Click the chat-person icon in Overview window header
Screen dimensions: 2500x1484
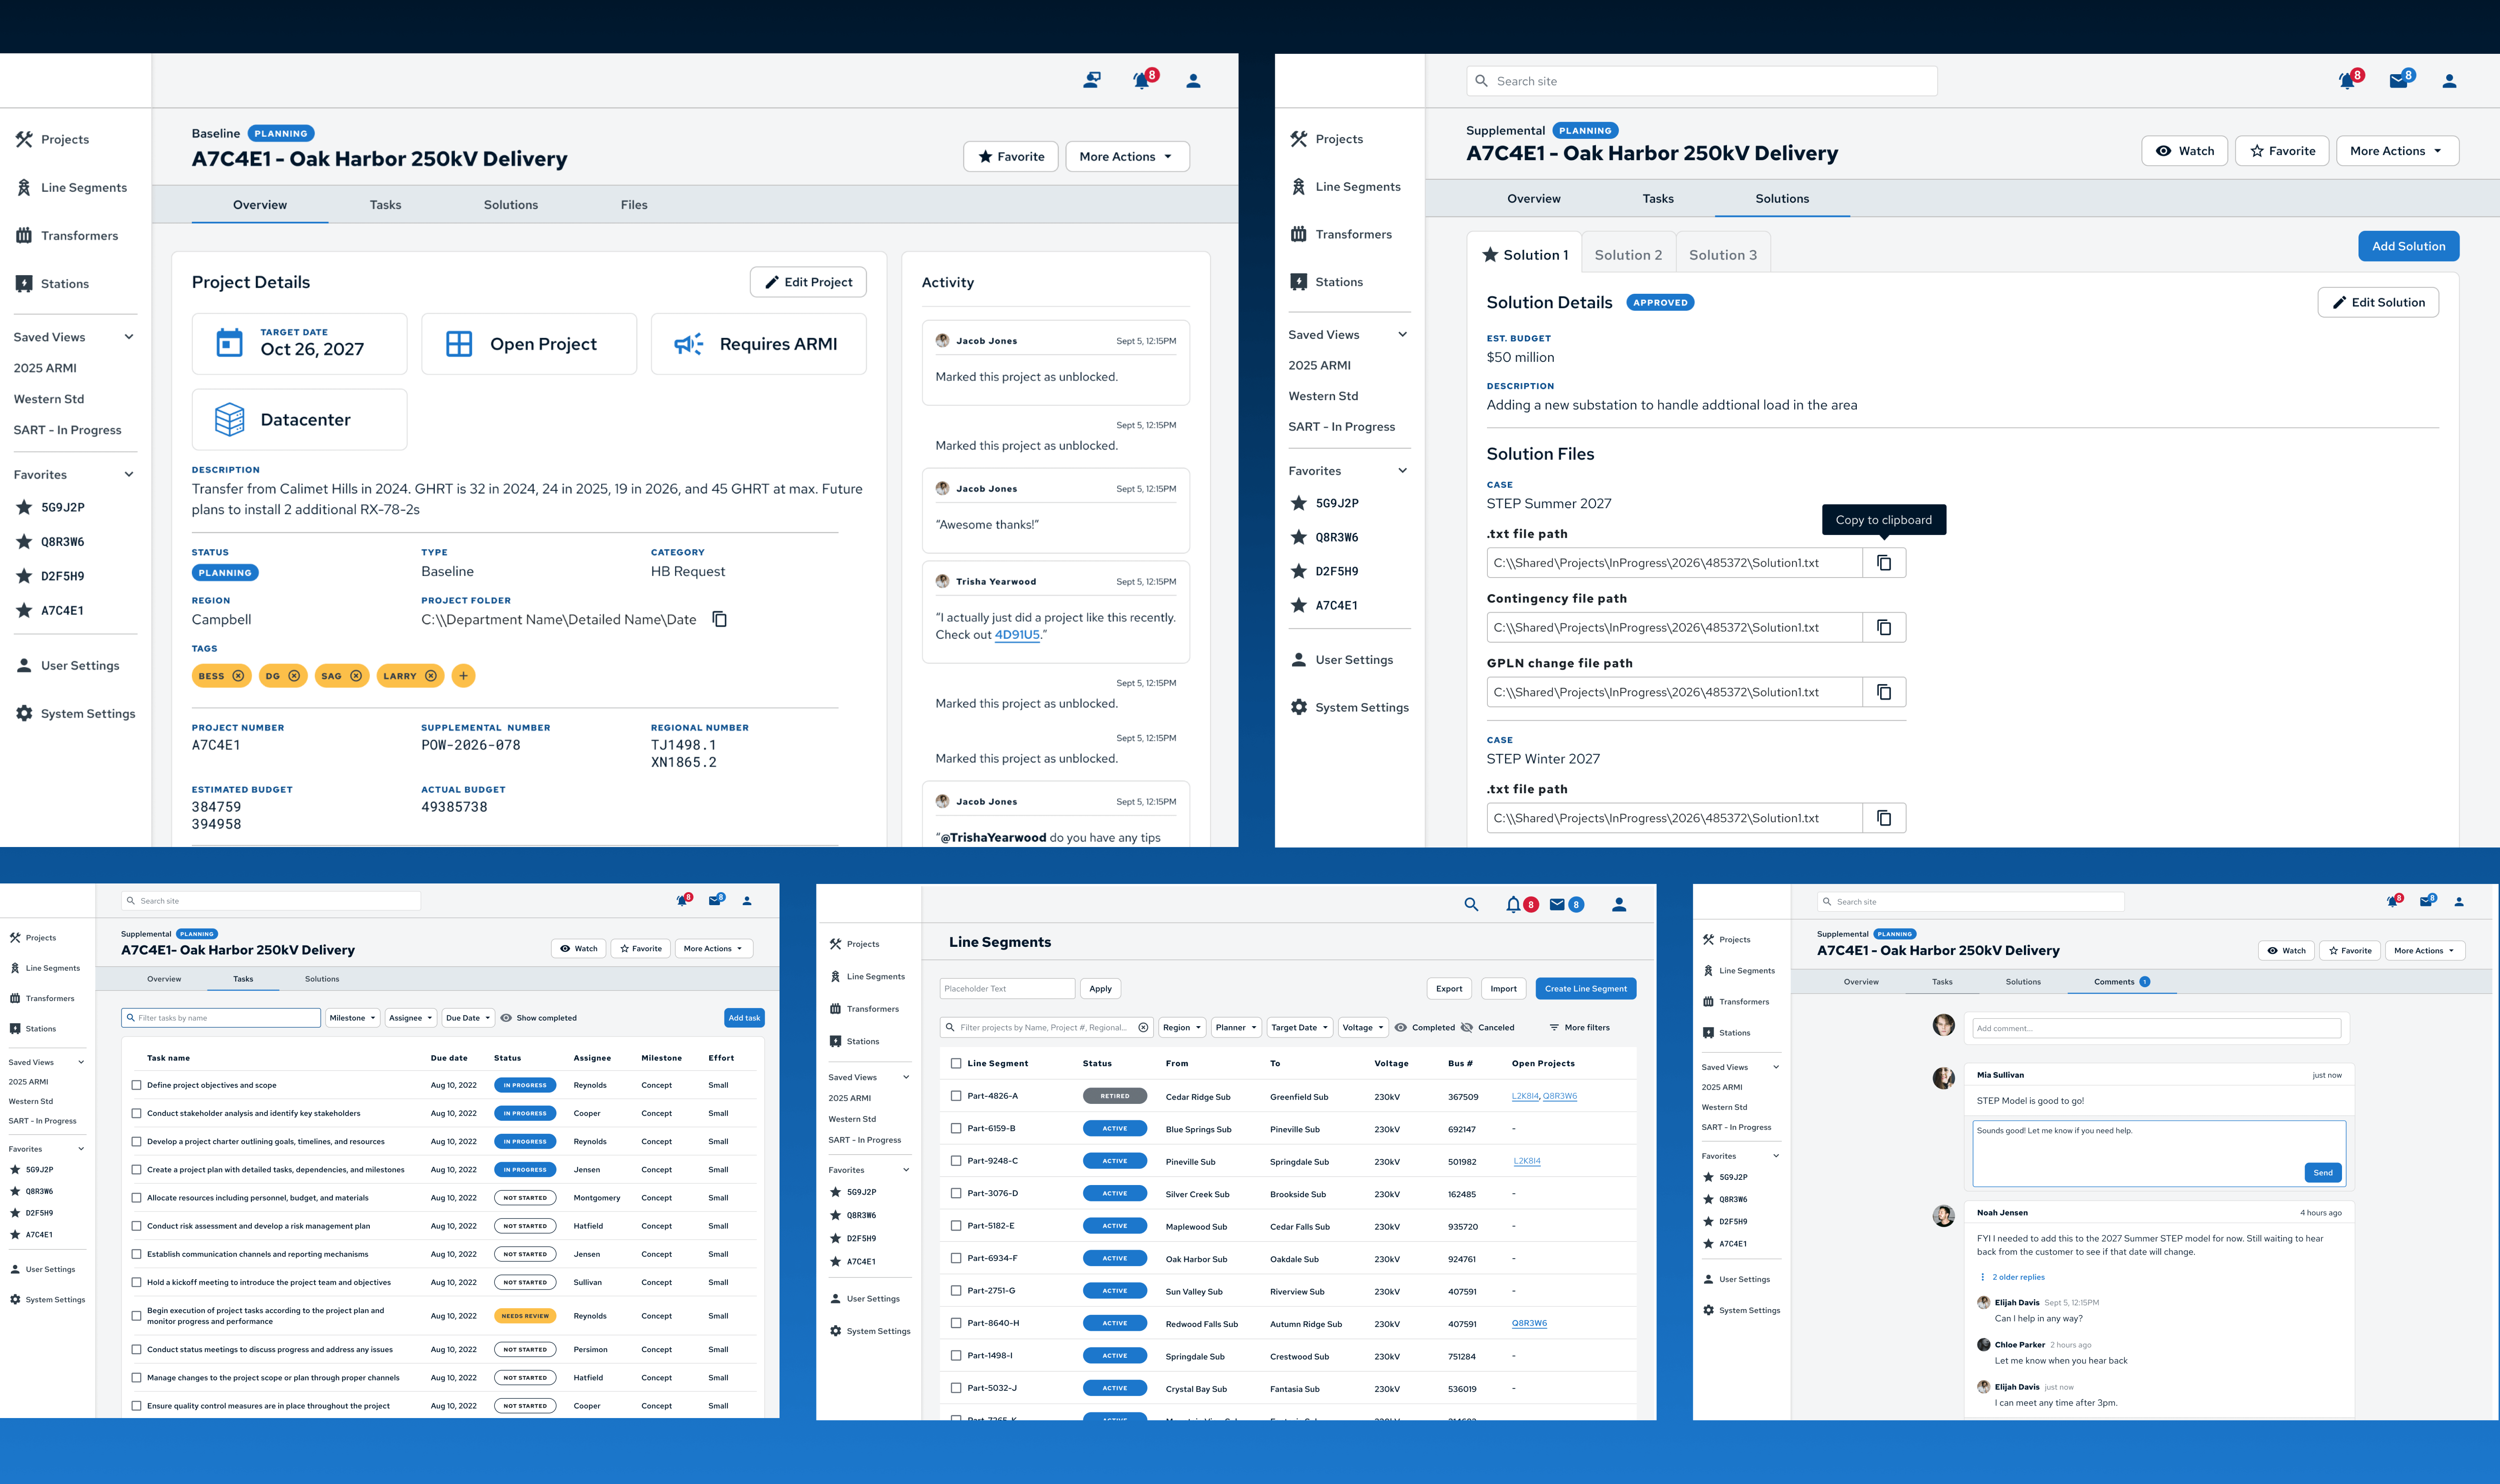tap(1092, 80)
